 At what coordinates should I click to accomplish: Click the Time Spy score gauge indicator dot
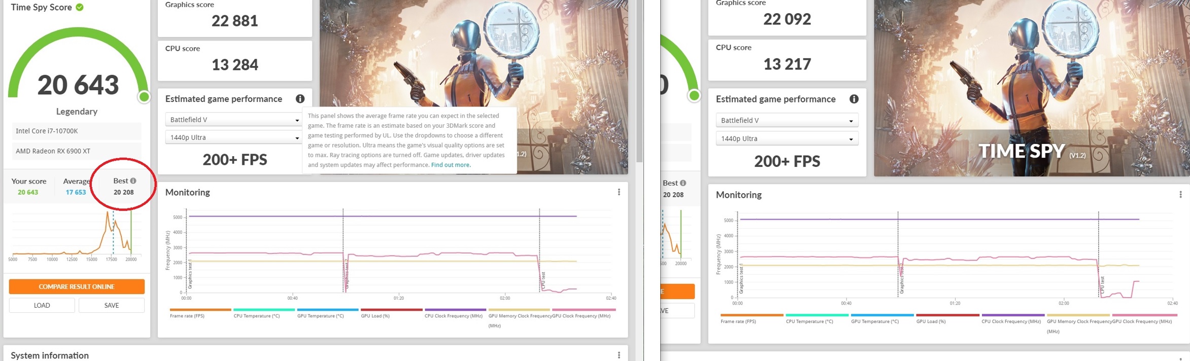pyautogui.click(x=144, y=97)
